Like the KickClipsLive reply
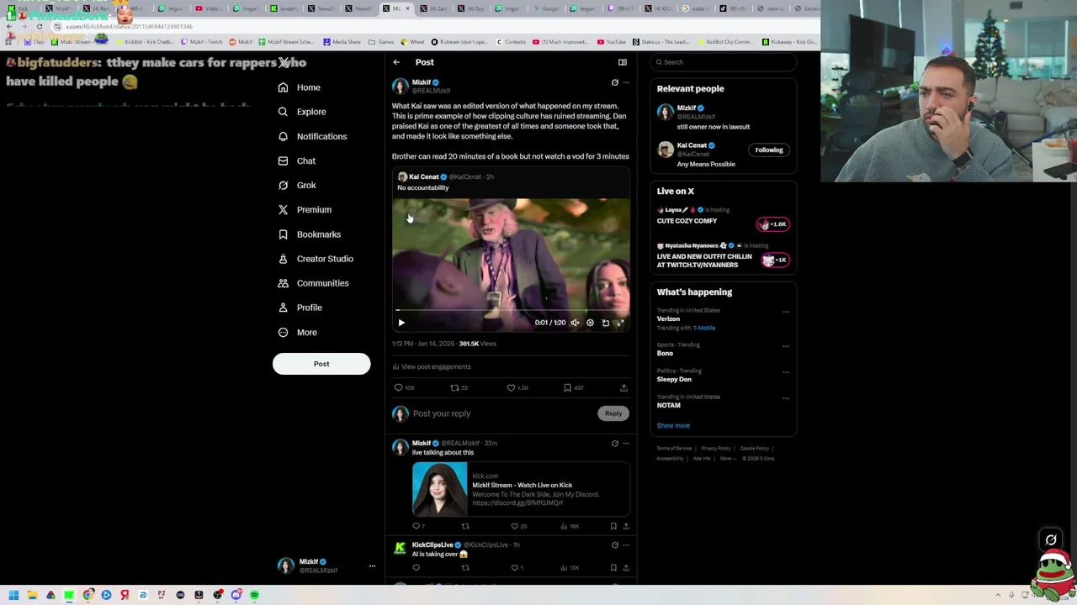Viewport: 1077px width, 605px height. click(515, 568)
